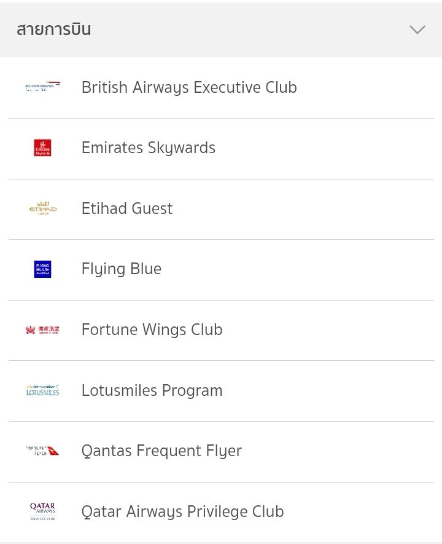The width and height of the screenshot is (442, 544).
Task: Select Lotusmiles Program
Action: click(221, 391)
